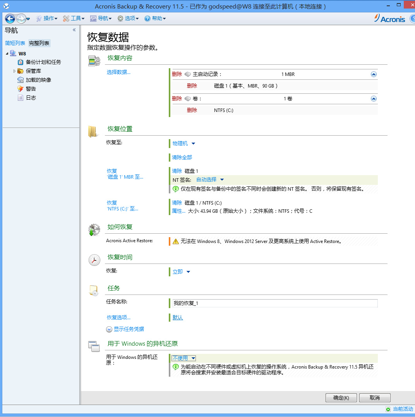Open the 不使用 Universal Restore dropdown
This screenshot has height=417, width=415.
[x=184, y=358]
